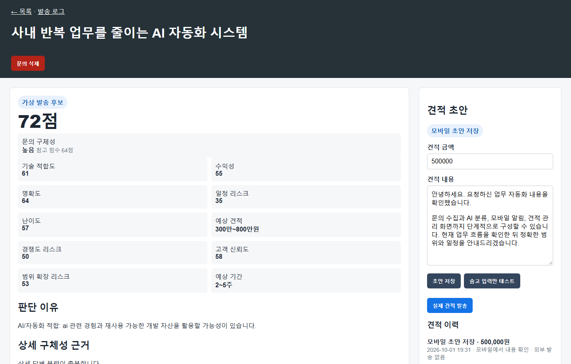The width and height of the screenshot is (571, 364).
Task: Click the 2026-10-01 19:31 history timestamp line
Action: tap(489, 353)
